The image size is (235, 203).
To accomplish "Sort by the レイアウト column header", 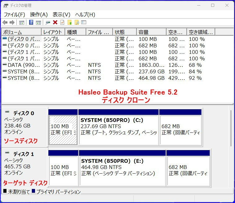I will pyautogui.click(x=53, y=32).
